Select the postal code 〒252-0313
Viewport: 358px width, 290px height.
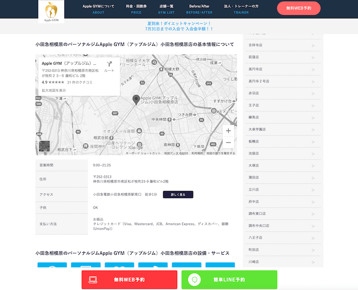[102, 177]
